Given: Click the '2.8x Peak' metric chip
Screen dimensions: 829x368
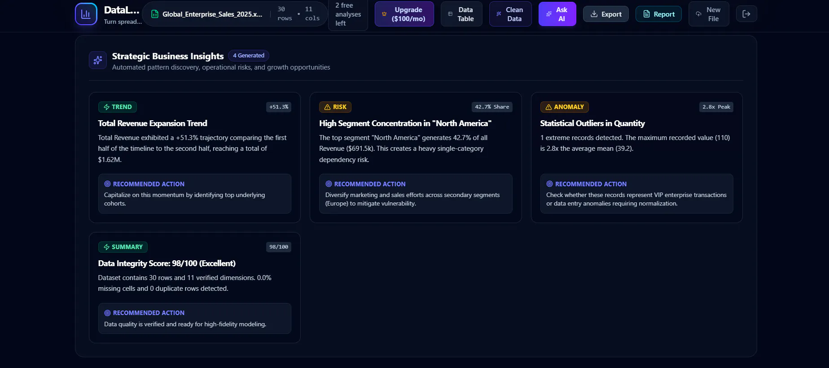Looking at the screenshot, I should 716,107.
